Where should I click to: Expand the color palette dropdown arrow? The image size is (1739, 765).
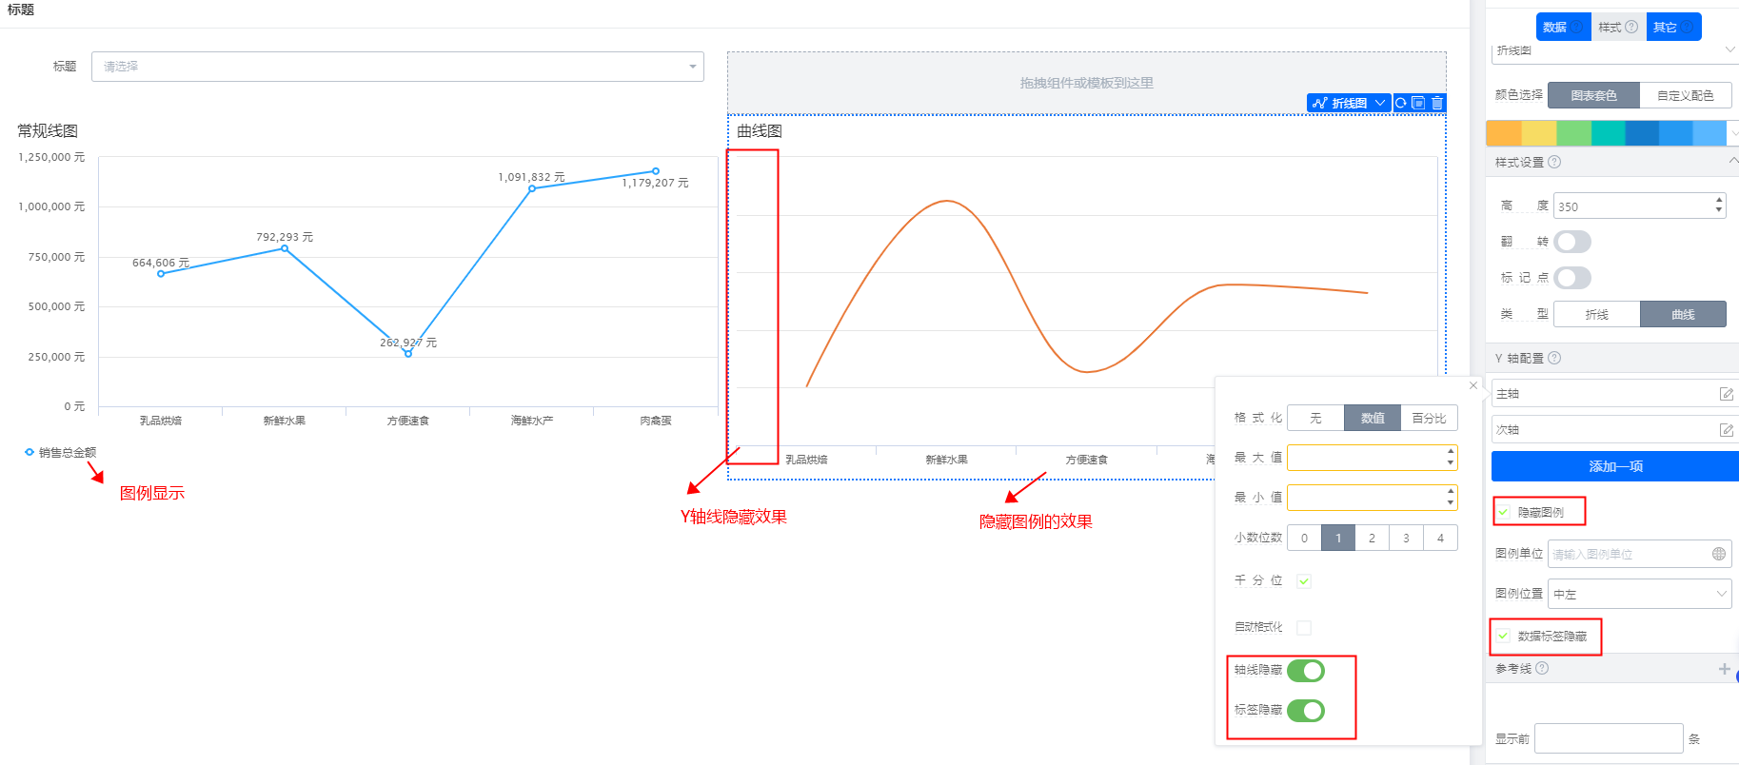point(1733,133)
